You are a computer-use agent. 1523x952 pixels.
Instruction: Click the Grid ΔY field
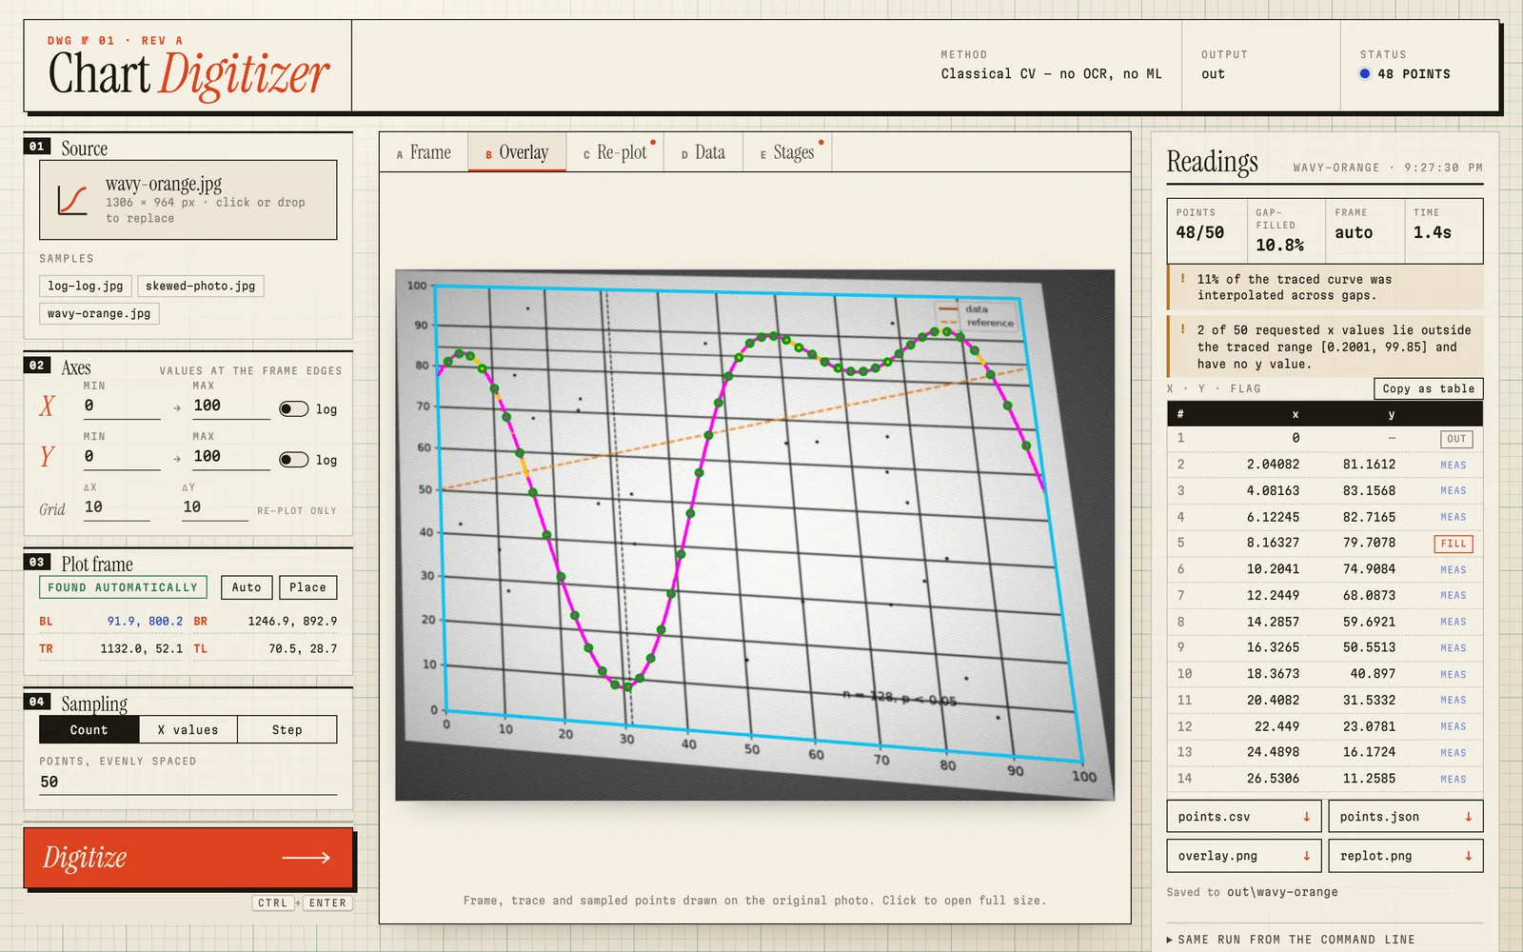coord(215,507)
